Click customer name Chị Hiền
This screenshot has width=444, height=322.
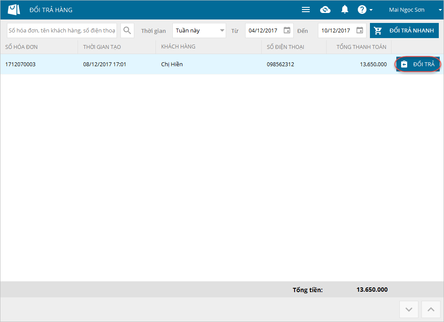pos(172,64)
